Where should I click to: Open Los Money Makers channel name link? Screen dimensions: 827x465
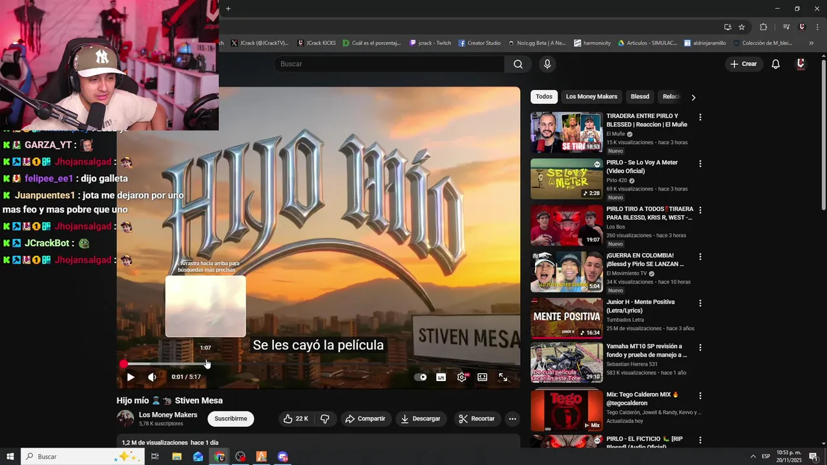pyautogui.click(x=168, y=415)
